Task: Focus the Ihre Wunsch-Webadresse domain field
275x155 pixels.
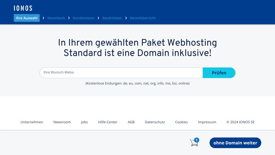Action: pos(121,73)
